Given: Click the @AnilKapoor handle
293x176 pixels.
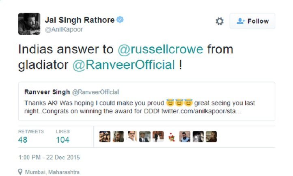Looking at the screenshot, I should tap(64, 30).
